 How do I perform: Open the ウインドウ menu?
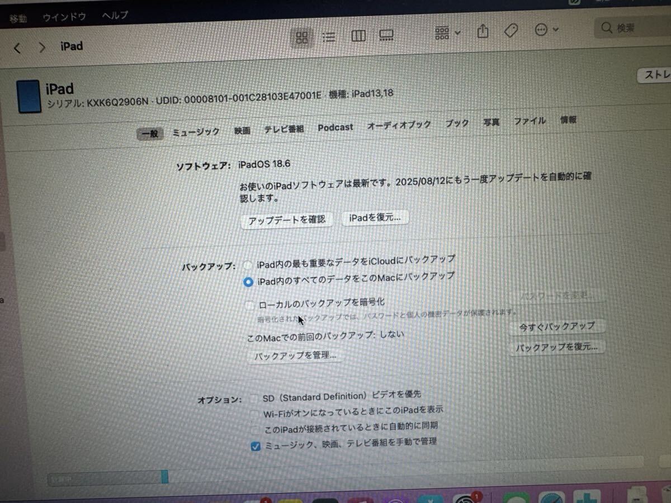point(64,17)
